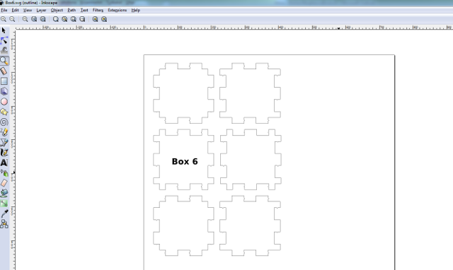Zoom to fit page width

tap(82, 19)
